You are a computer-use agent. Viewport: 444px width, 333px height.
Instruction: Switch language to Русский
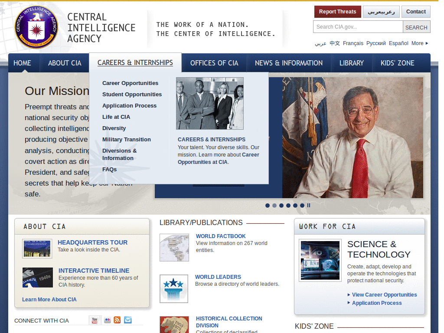(x=376, y=43)
